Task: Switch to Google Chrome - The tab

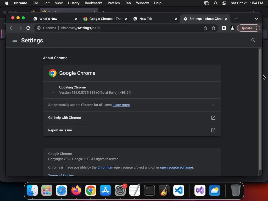Action: 105,19
